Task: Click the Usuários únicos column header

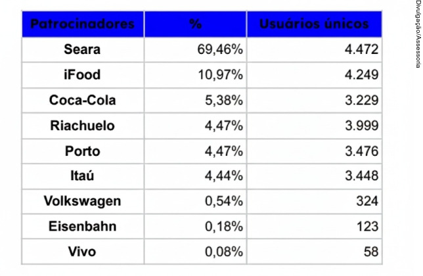Action: point(314,24)
